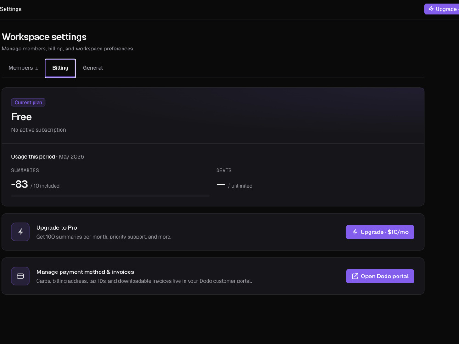Click 'Get 100 summaries per month' description

pos(104,237)
